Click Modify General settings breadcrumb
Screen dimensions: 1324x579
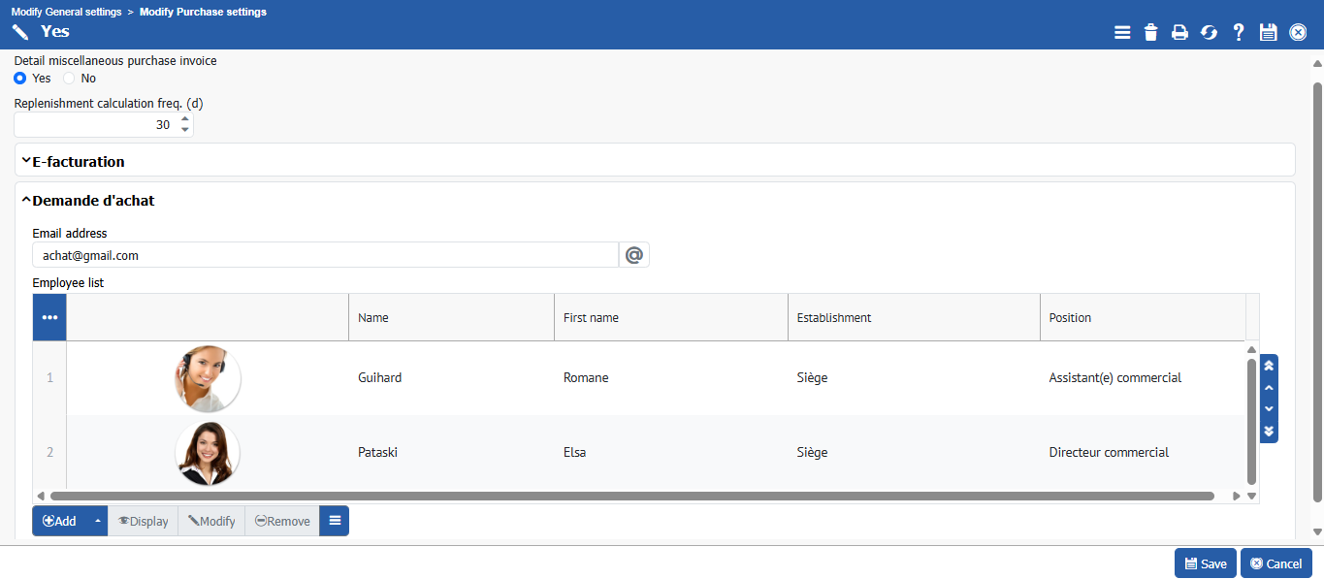[66, 12]
